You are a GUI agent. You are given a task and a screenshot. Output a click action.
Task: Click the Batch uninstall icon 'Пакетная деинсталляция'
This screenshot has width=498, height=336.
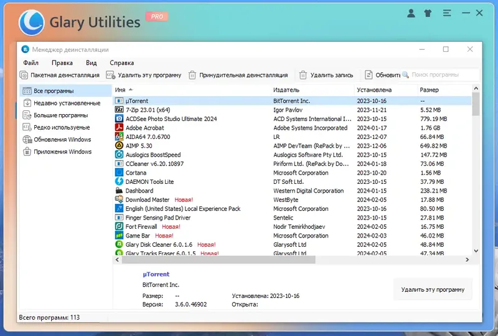click(x=24, y=75)
